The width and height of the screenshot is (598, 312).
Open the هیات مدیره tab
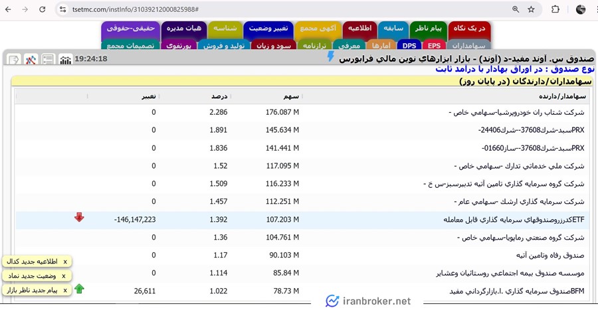coord(184,30)
